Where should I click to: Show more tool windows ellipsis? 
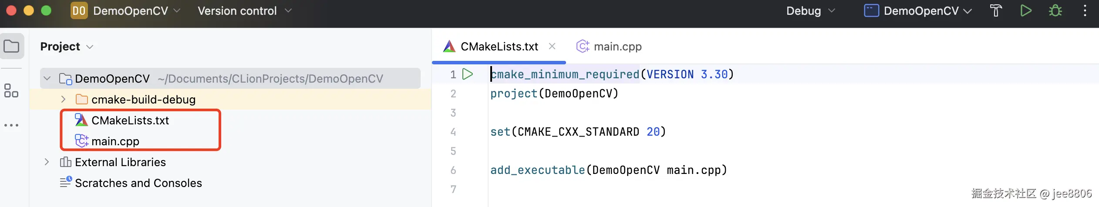pyautogui.click(x=11, y=125)
